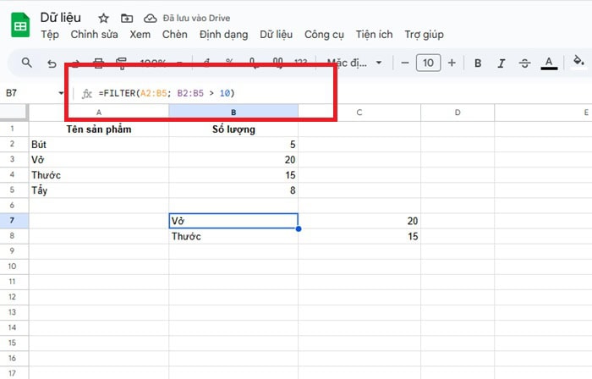Apply bold formatting to cell

[478, 63]
